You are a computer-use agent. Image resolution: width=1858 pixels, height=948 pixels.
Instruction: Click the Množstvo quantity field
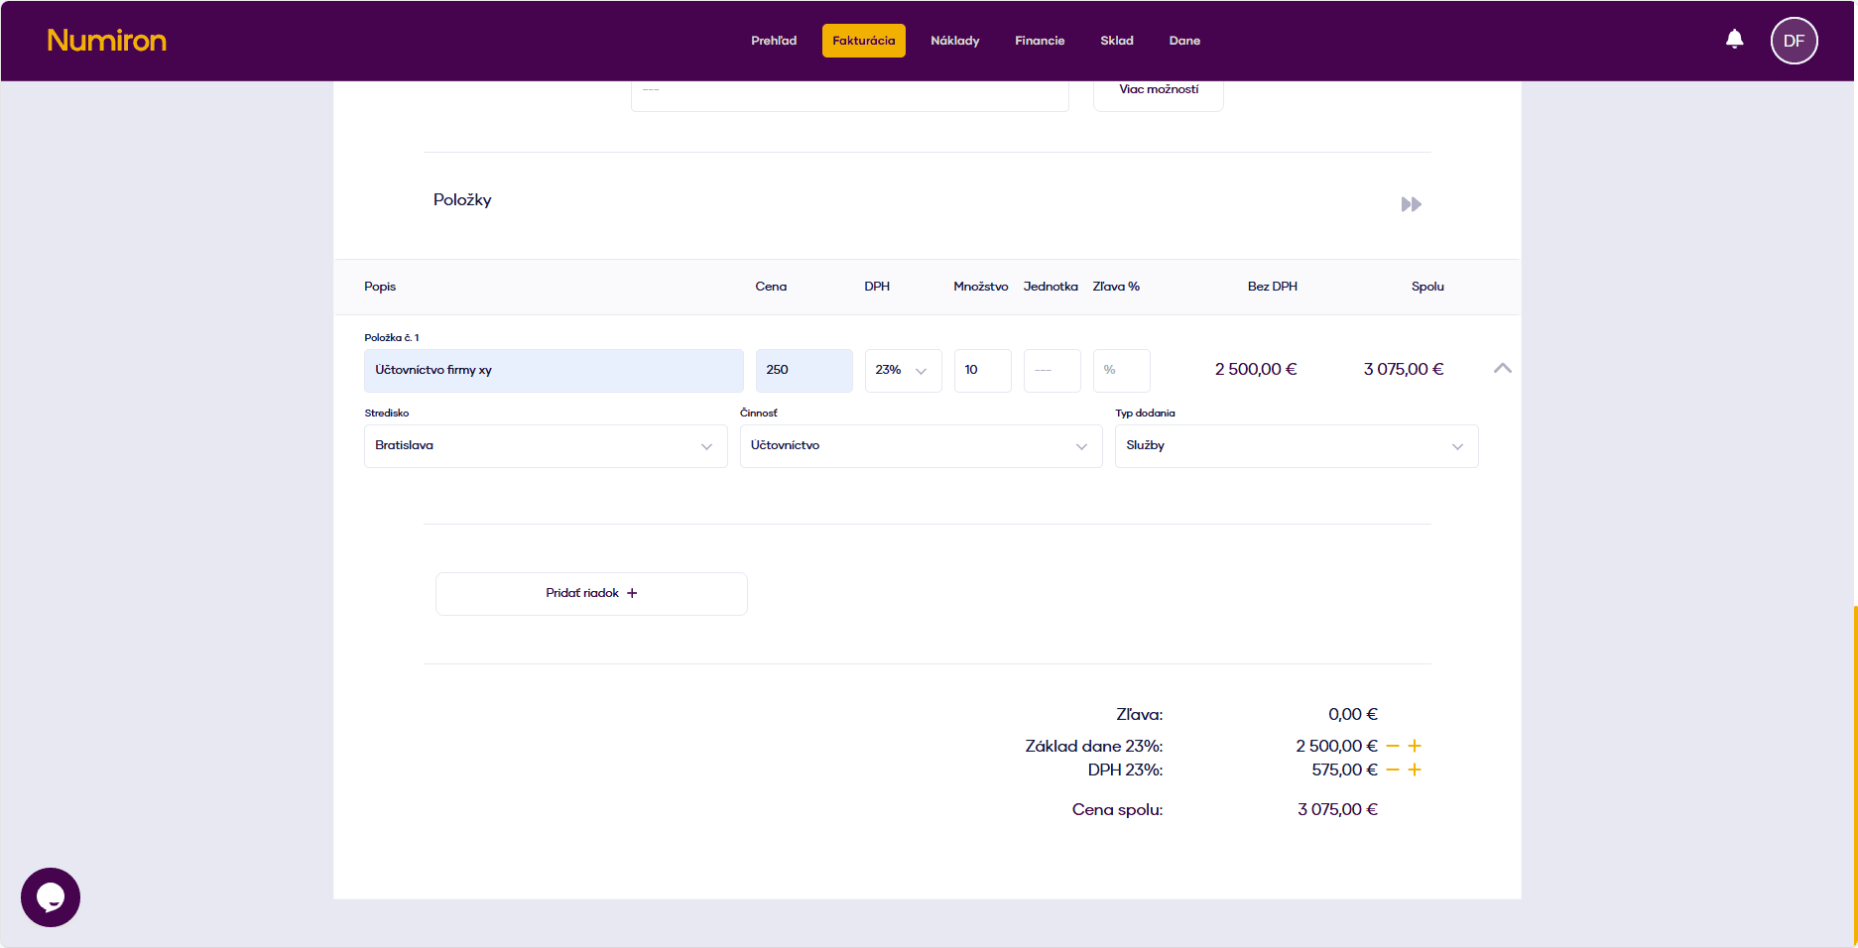(x=982, y=370)
